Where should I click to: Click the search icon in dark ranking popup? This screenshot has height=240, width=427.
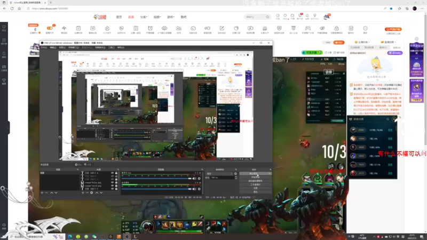[388, 119]
